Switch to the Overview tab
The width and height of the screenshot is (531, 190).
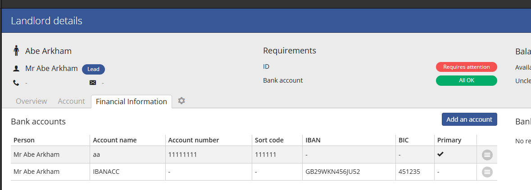click(x=31, y=102)
